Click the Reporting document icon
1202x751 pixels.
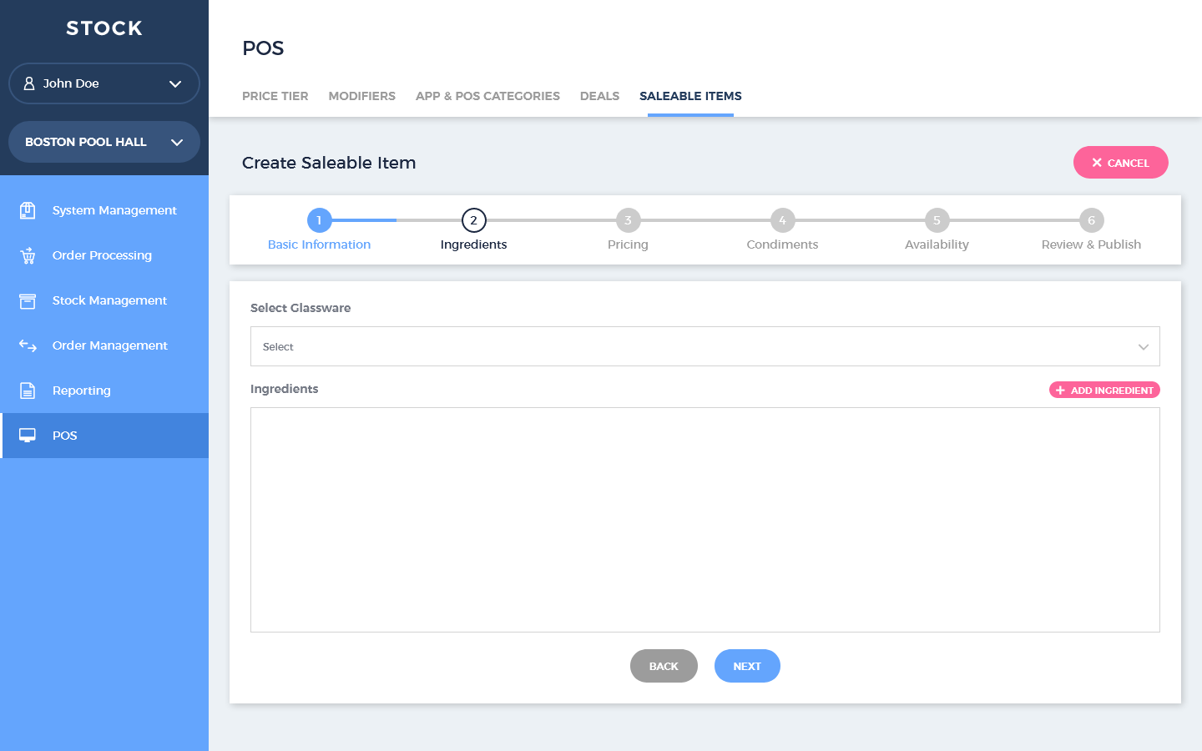(28, 391)
